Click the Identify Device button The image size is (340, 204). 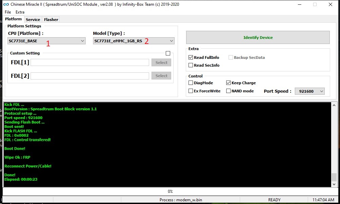click(x=258, y=38)
